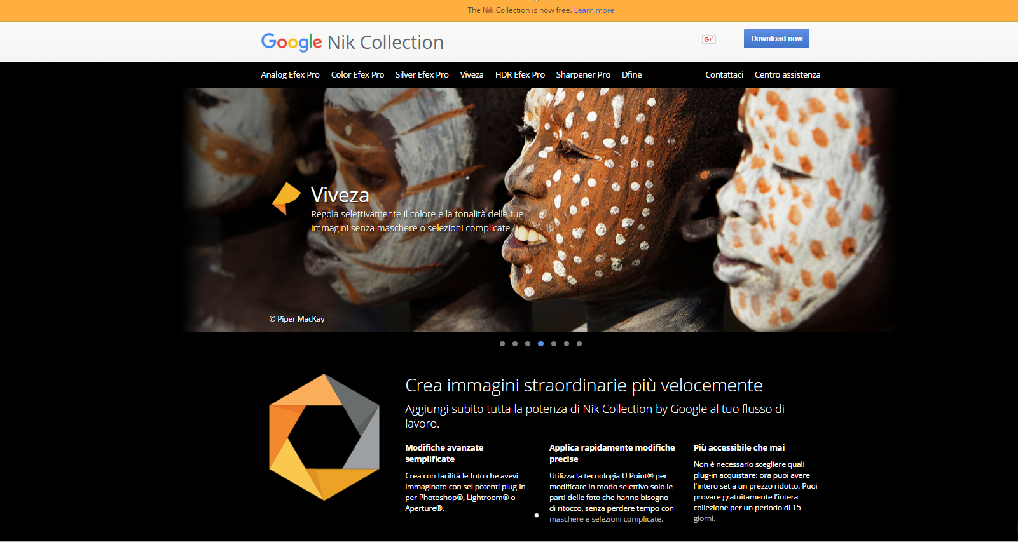Click the hexagonal Nik Collection aperture logo
Image resolution: width=1018 pixels, height=542 pixels.
point(324,437)
